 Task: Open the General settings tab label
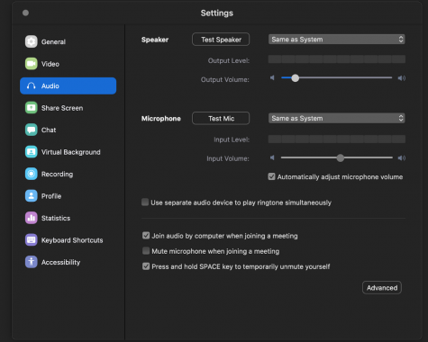53,42
